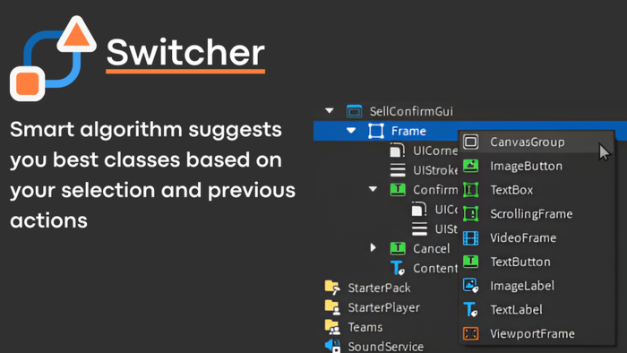Click the SoundService speaker icon
The width and height of the screenshot is (627, 353).
pyautogui.click(x=332, y=346)
